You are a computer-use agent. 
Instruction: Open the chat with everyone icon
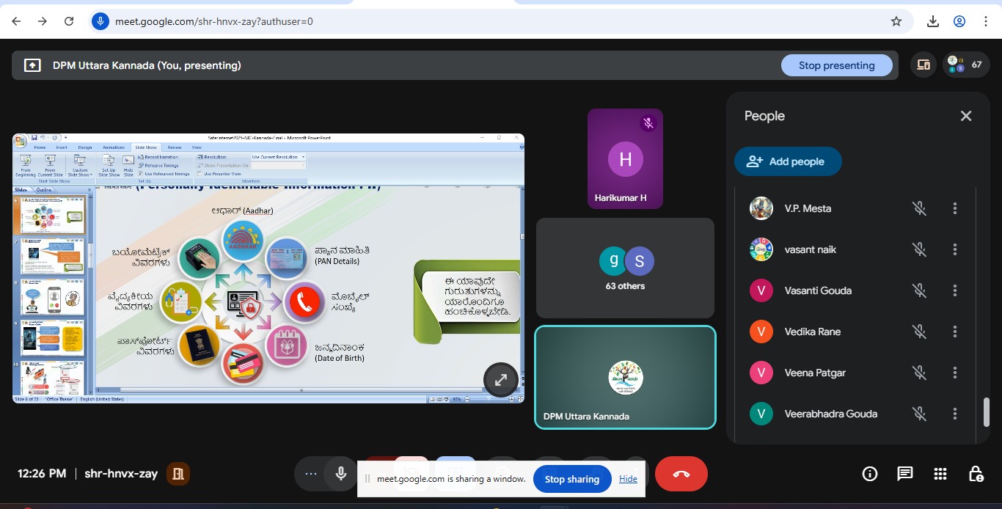[905, 474]
